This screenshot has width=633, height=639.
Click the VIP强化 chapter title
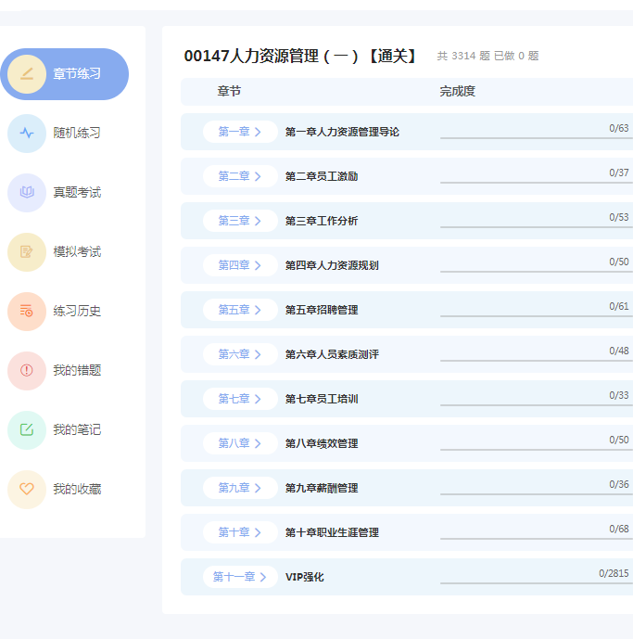coord(305,577)
